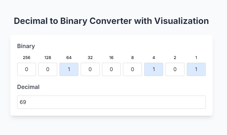Click the 256 place-value label
Screen dimensions: 227x135
(26, 58)
